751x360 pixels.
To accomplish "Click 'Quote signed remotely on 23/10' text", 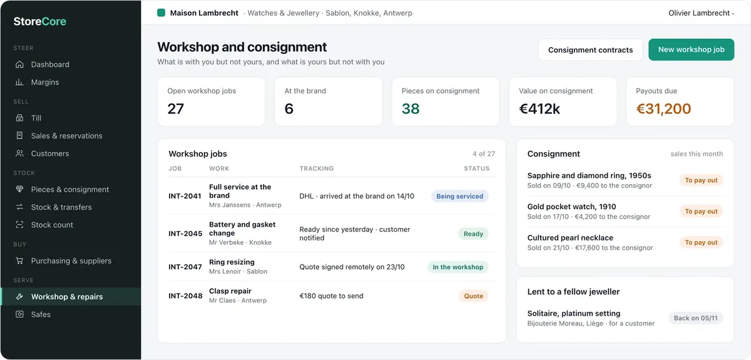I will 352,267.
